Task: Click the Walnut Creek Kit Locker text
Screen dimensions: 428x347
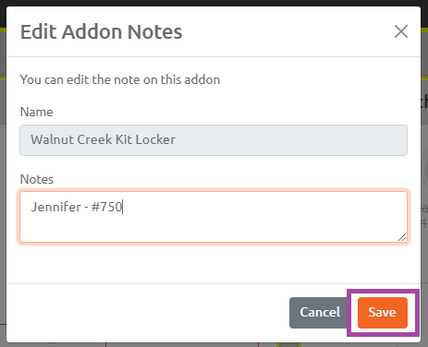Action: point(104,139)
